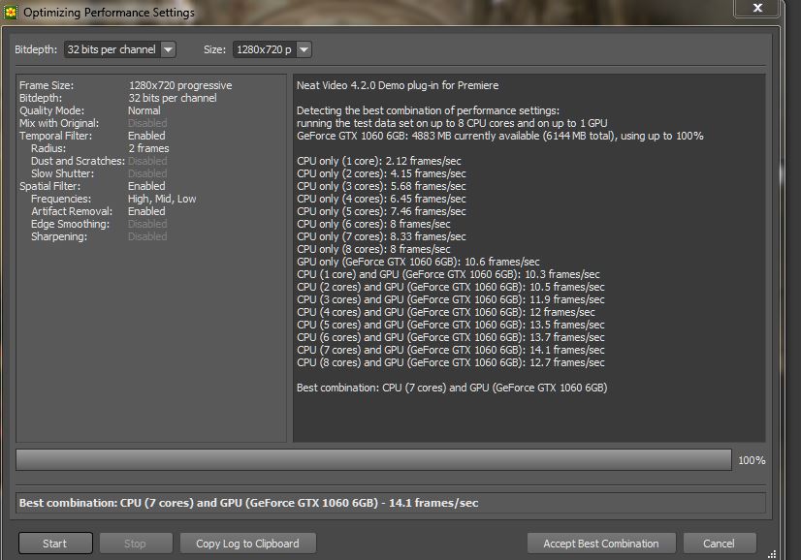Click 'CPU (8 cores) and GPU' 12.7 frames/sec line
This screenshot has width=801, height=560.
pyautogui.click(x=451, y=362)
